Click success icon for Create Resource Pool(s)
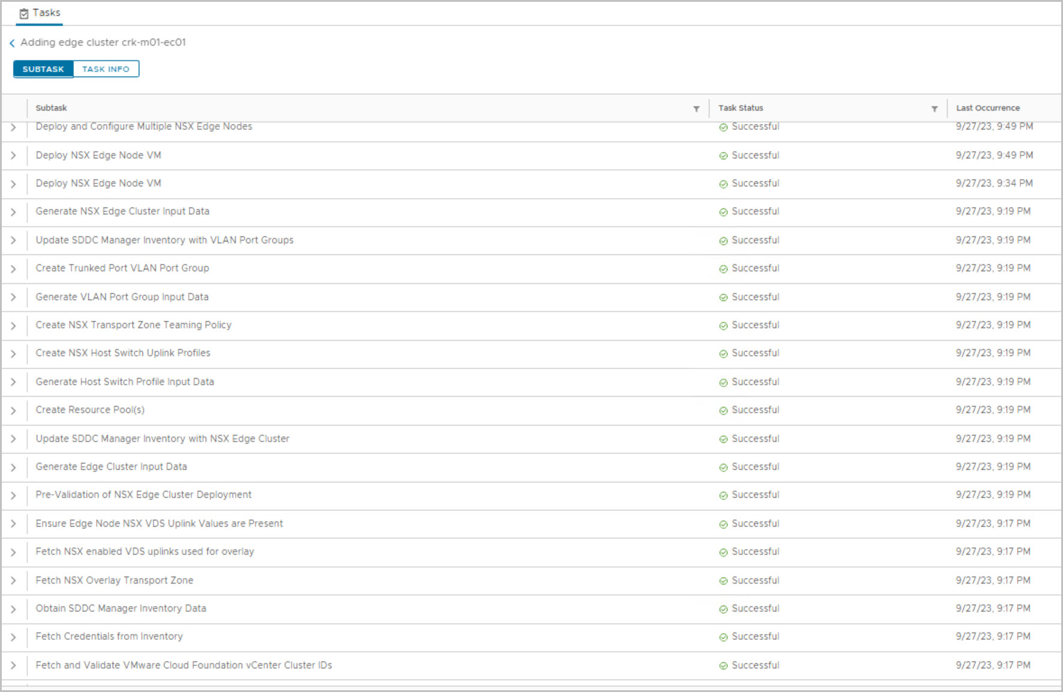Screen dimensions: 1063x692 coord(723,410)
